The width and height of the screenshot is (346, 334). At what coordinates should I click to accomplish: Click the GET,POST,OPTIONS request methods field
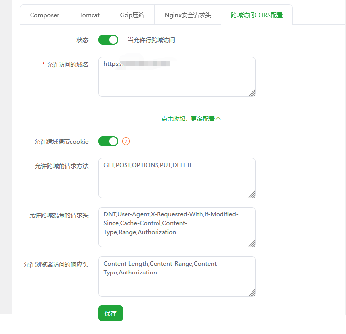(177, 178)
